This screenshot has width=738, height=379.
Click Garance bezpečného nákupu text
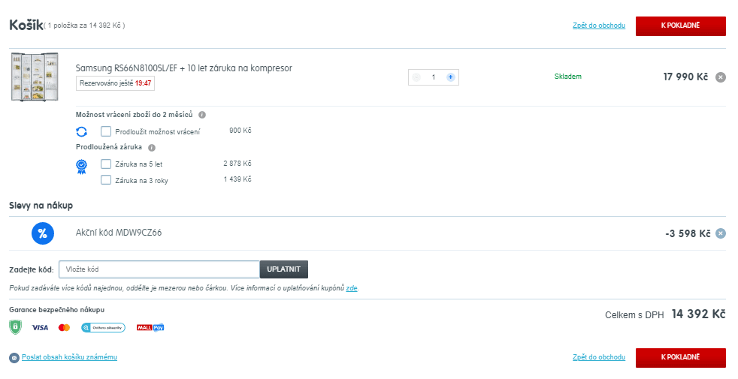pos(56,310)
